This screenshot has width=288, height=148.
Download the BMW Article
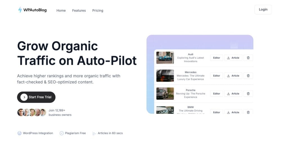(x=233, y=112)
